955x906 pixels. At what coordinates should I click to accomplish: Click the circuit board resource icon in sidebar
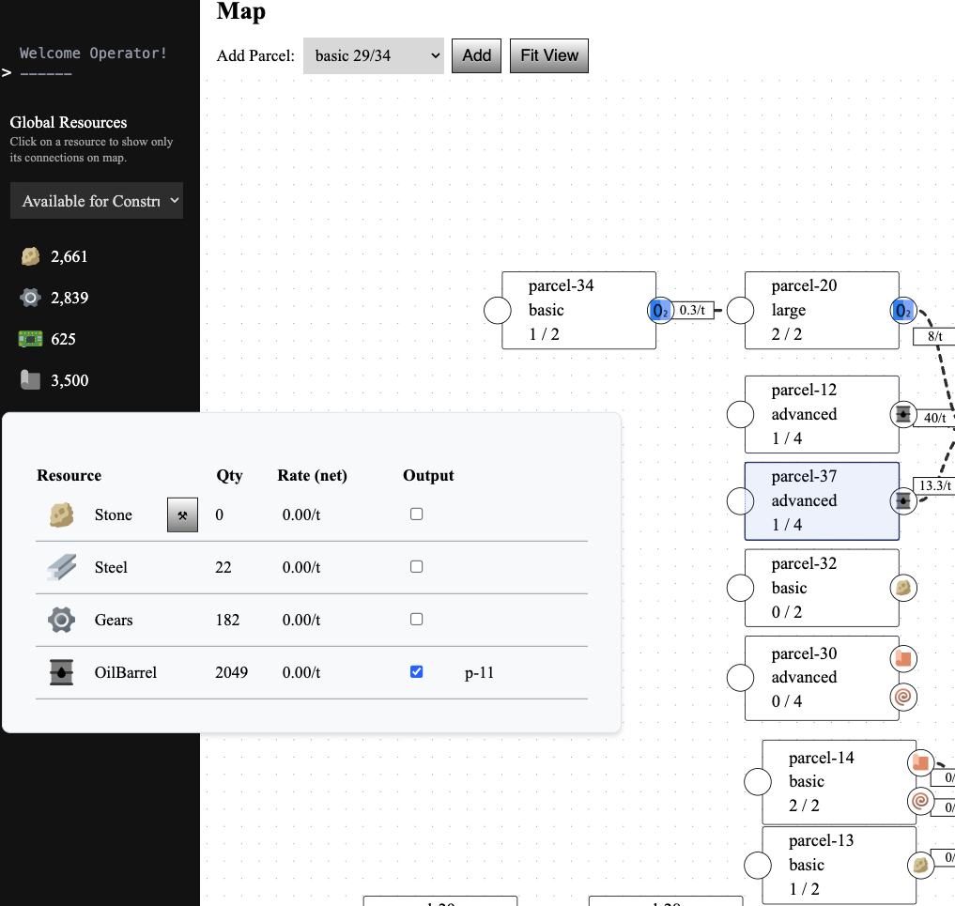[30, 339]
